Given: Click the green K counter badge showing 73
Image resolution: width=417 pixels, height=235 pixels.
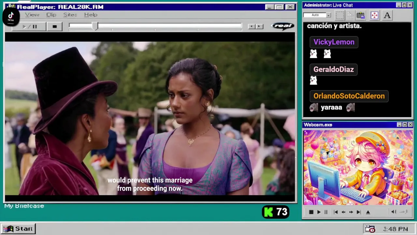Looking at the screenshot, I should click(276, 212).
